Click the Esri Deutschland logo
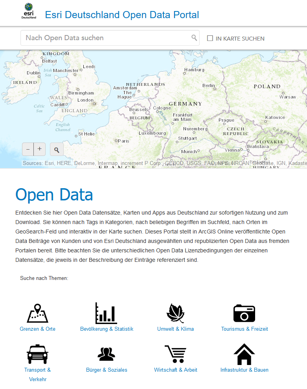Screen dimensions: 307x389 29,11
